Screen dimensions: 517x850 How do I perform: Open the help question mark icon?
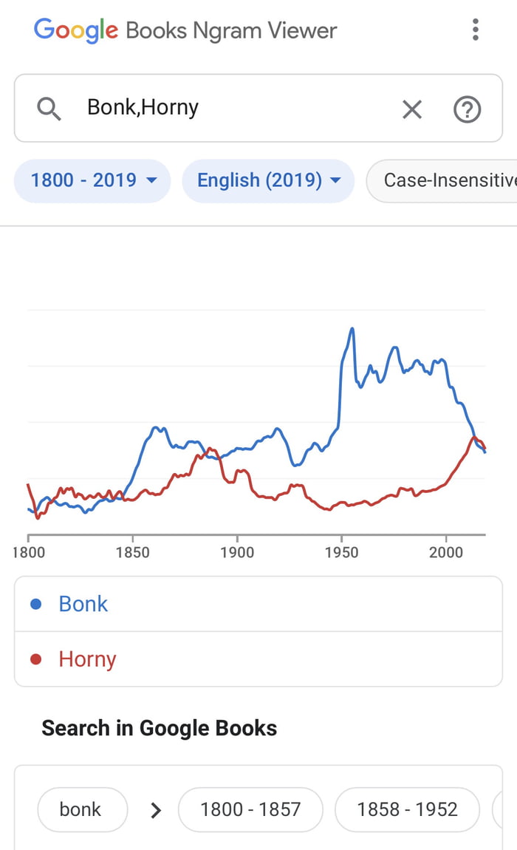point(467,109)
